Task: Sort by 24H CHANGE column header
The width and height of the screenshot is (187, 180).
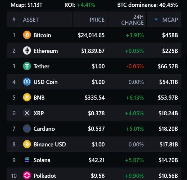Action: tap(133, 20)
